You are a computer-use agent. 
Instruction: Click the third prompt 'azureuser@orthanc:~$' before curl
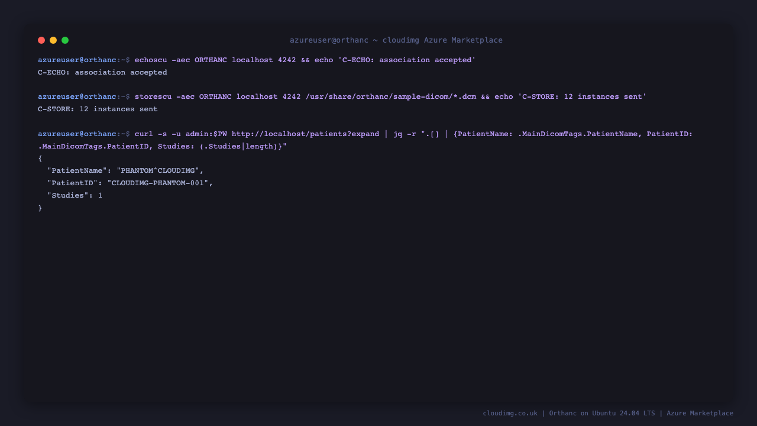pyautogui.click(x=84, y=134)
